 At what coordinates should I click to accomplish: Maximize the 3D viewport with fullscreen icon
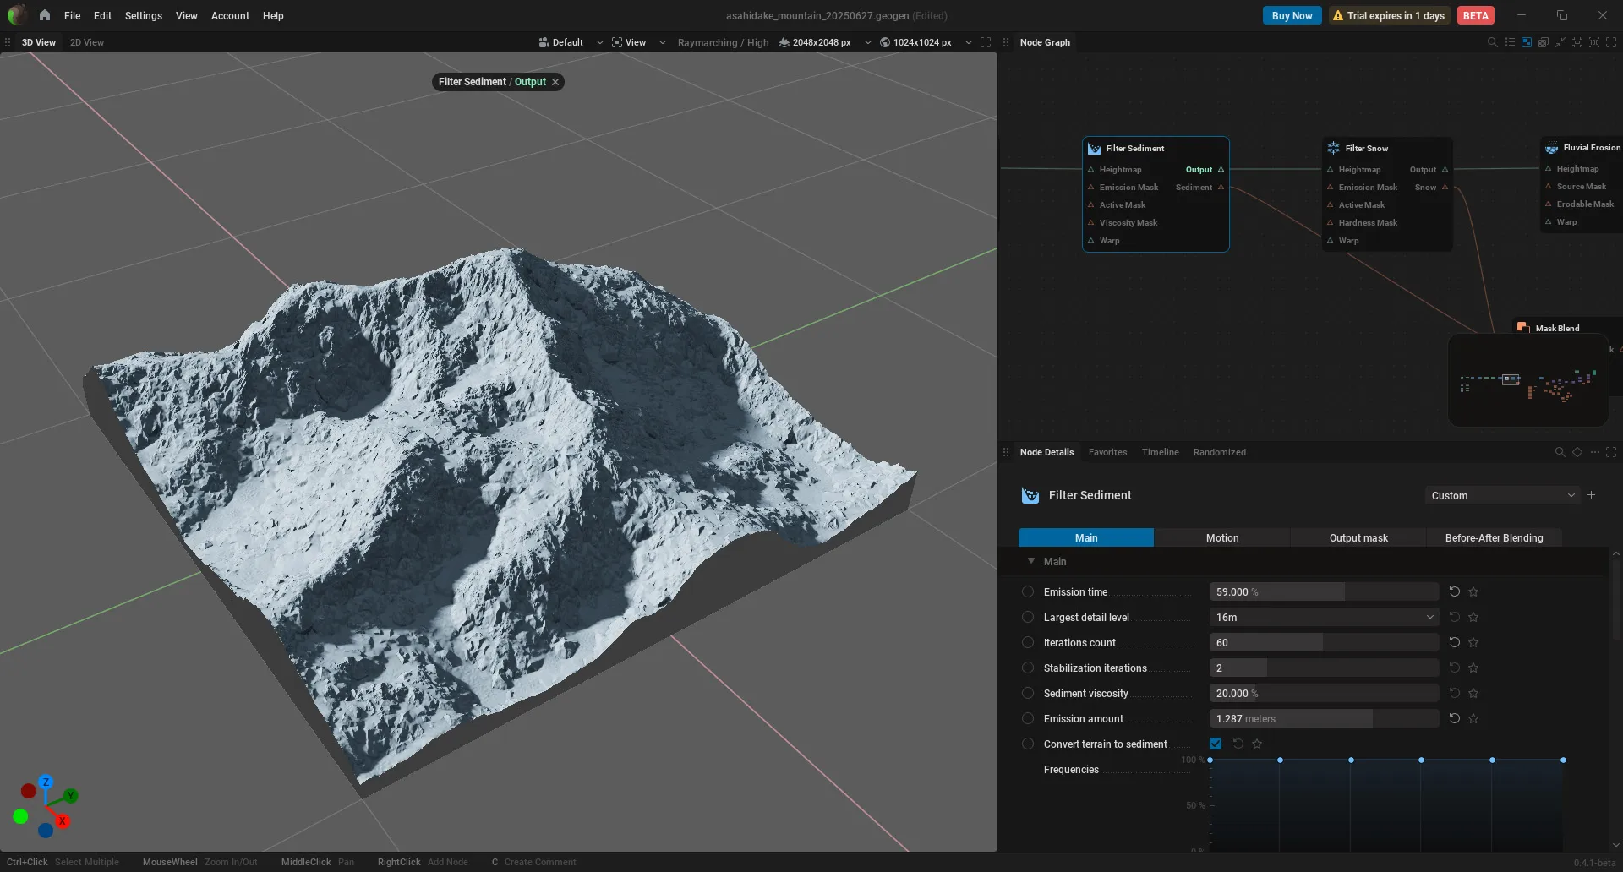pyautogui.click(x=986, y=42)
